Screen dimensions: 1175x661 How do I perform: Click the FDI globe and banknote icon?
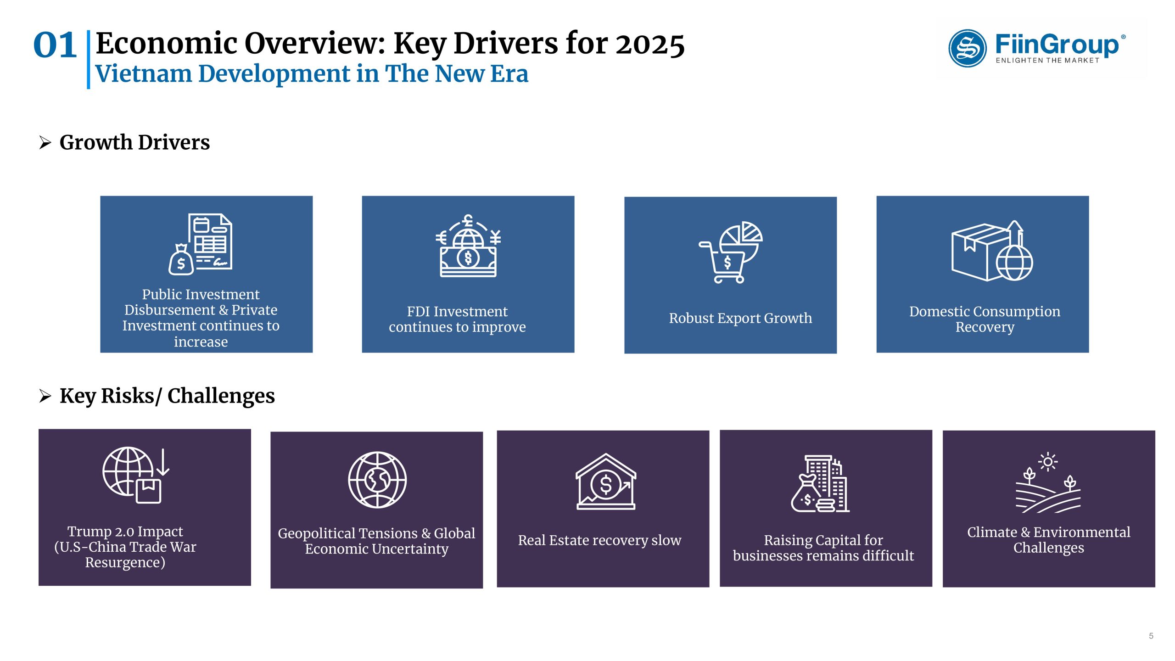tap(468, 246)
